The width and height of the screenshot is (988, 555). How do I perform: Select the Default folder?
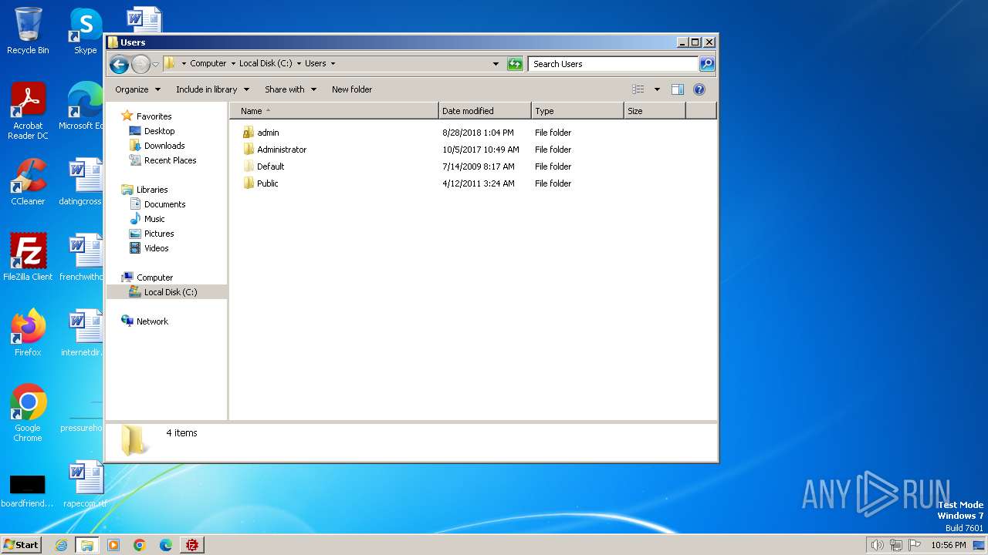270,166
